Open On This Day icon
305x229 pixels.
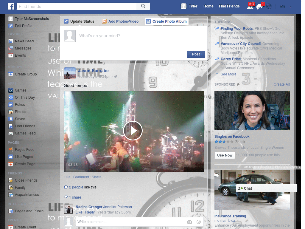11,98
